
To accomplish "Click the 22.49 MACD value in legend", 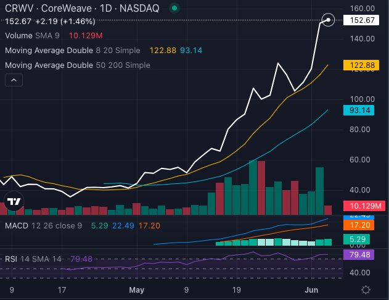I will (x=123, y=226).
